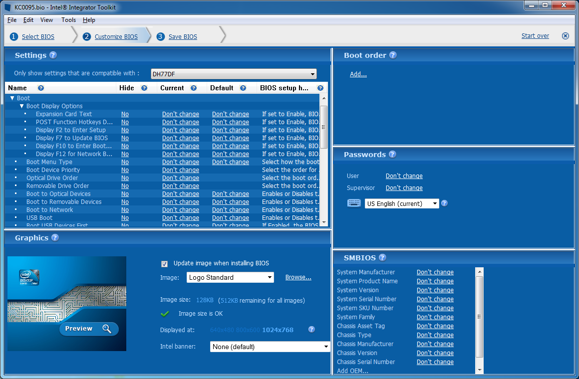Go to the Save BIOS step
579x379 pixels.
click(x=183, y=36)
